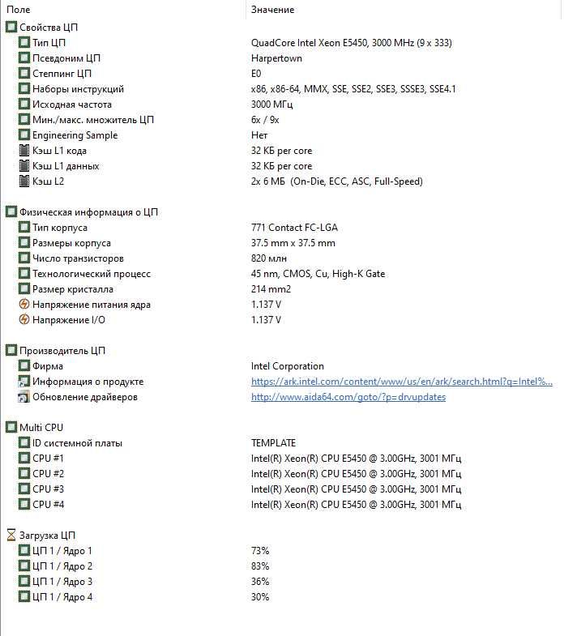
Task: Click the ЦП 1 / Ядро 4 icon
Action: [24, 596]
